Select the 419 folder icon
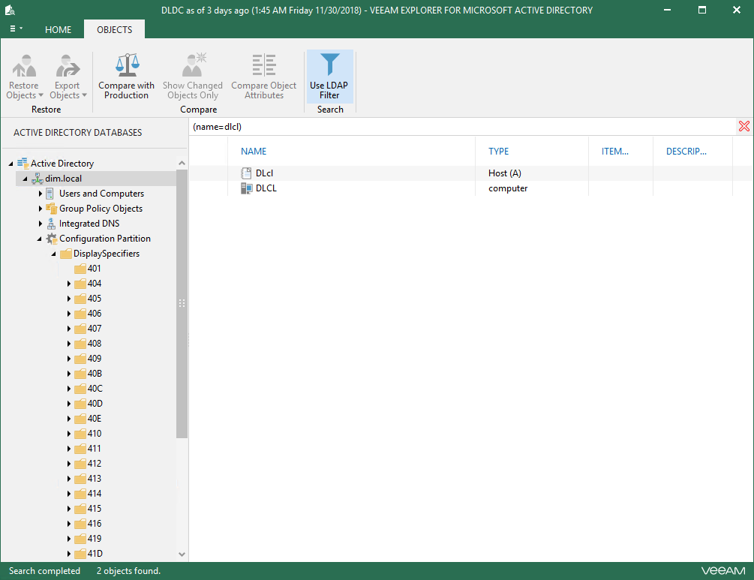 click(80, 539)
